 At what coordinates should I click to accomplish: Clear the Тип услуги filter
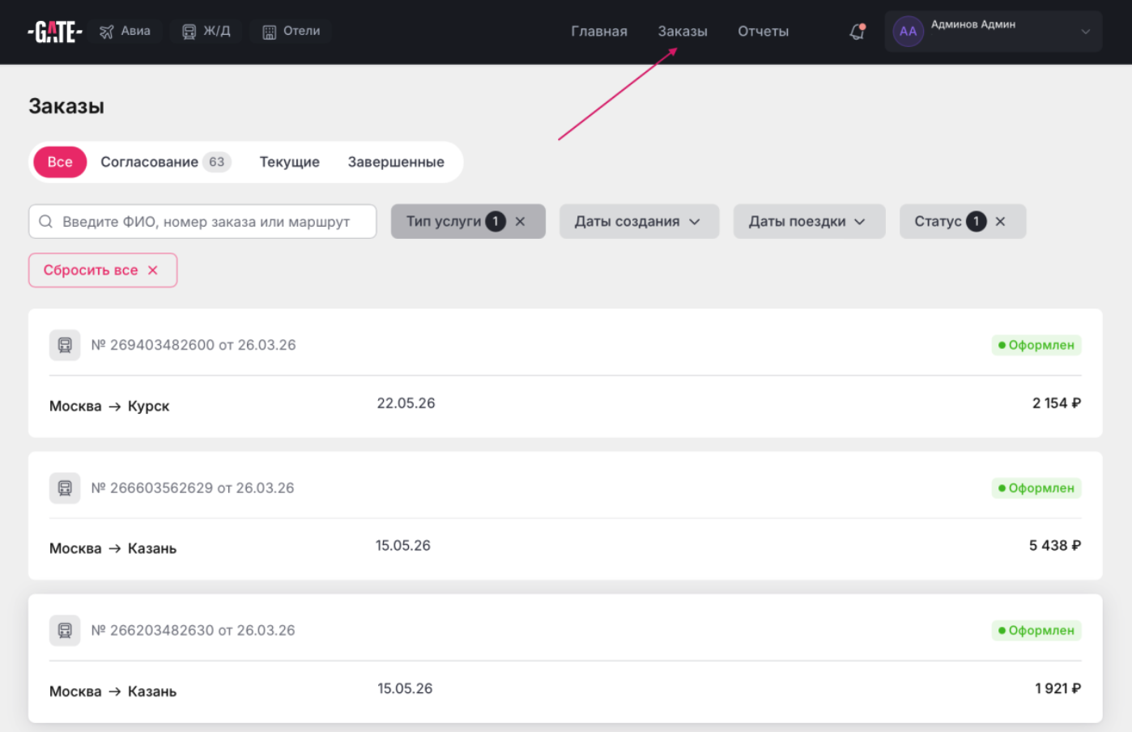point(520,222)
